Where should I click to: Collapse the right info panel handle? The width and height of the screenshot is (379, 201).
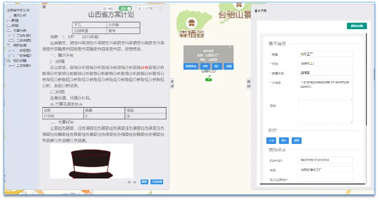pos(249,83)
